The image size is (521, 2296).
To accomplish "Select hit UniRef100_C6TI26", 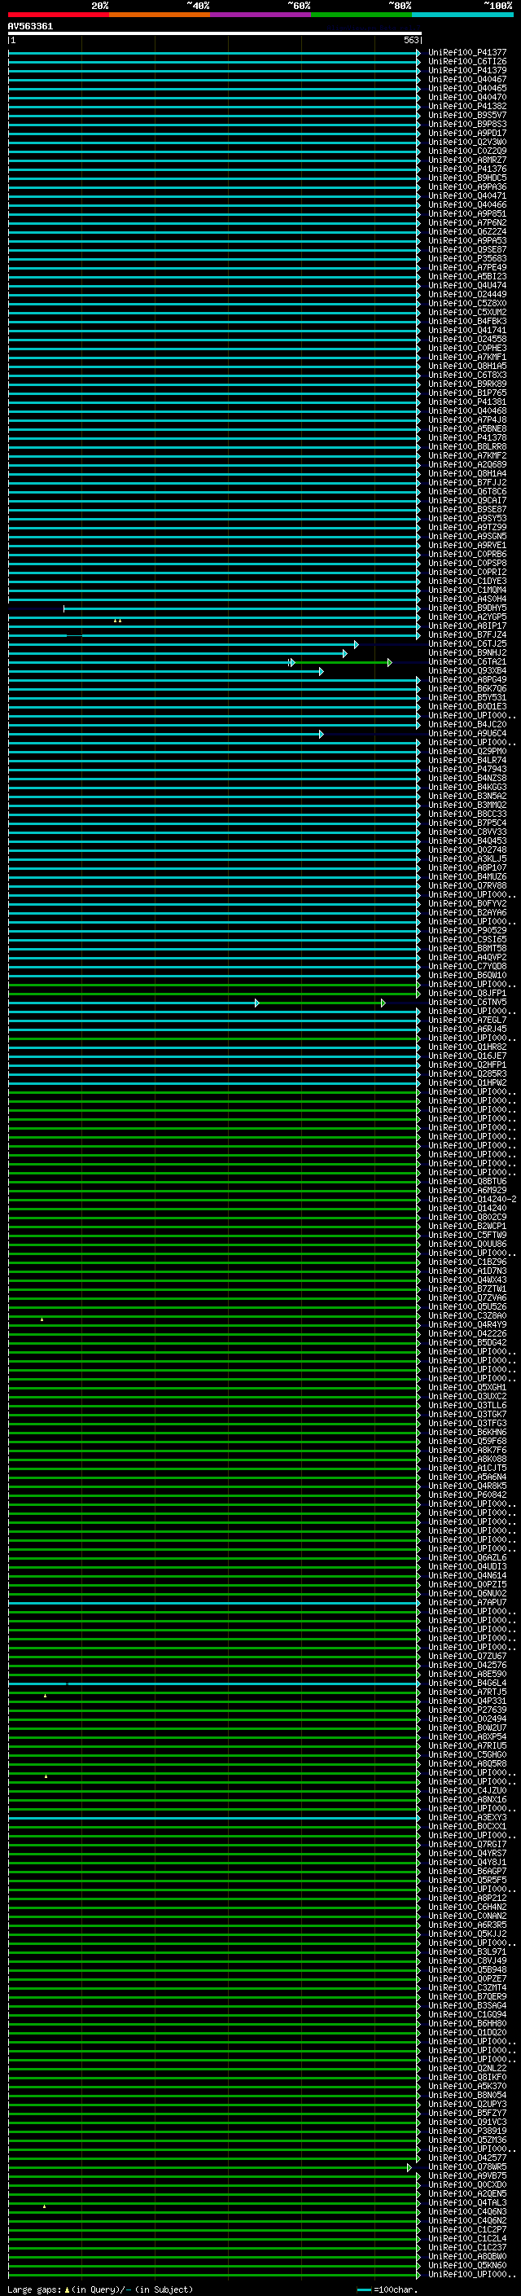I will 466,62.
